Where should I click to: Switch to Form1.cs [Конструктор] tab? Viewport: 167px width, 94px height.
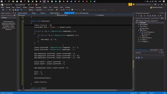coord(81,13)
